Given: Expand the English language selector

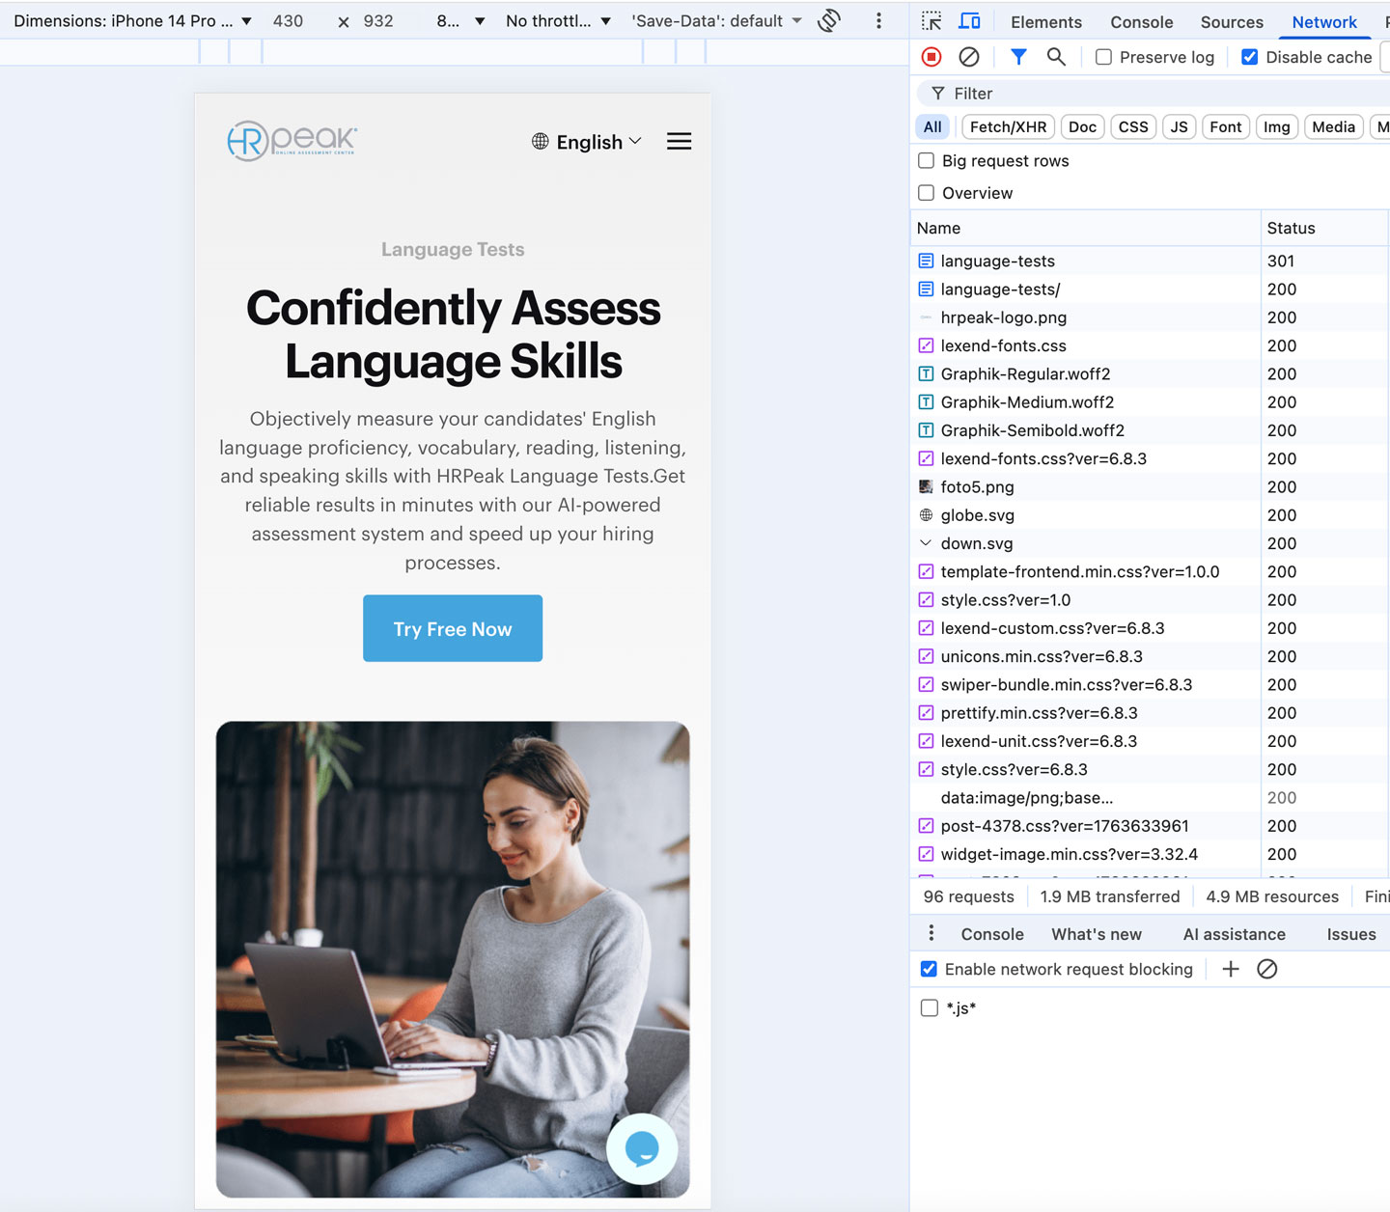Looking at the screenshot, I should pos(587,142).
